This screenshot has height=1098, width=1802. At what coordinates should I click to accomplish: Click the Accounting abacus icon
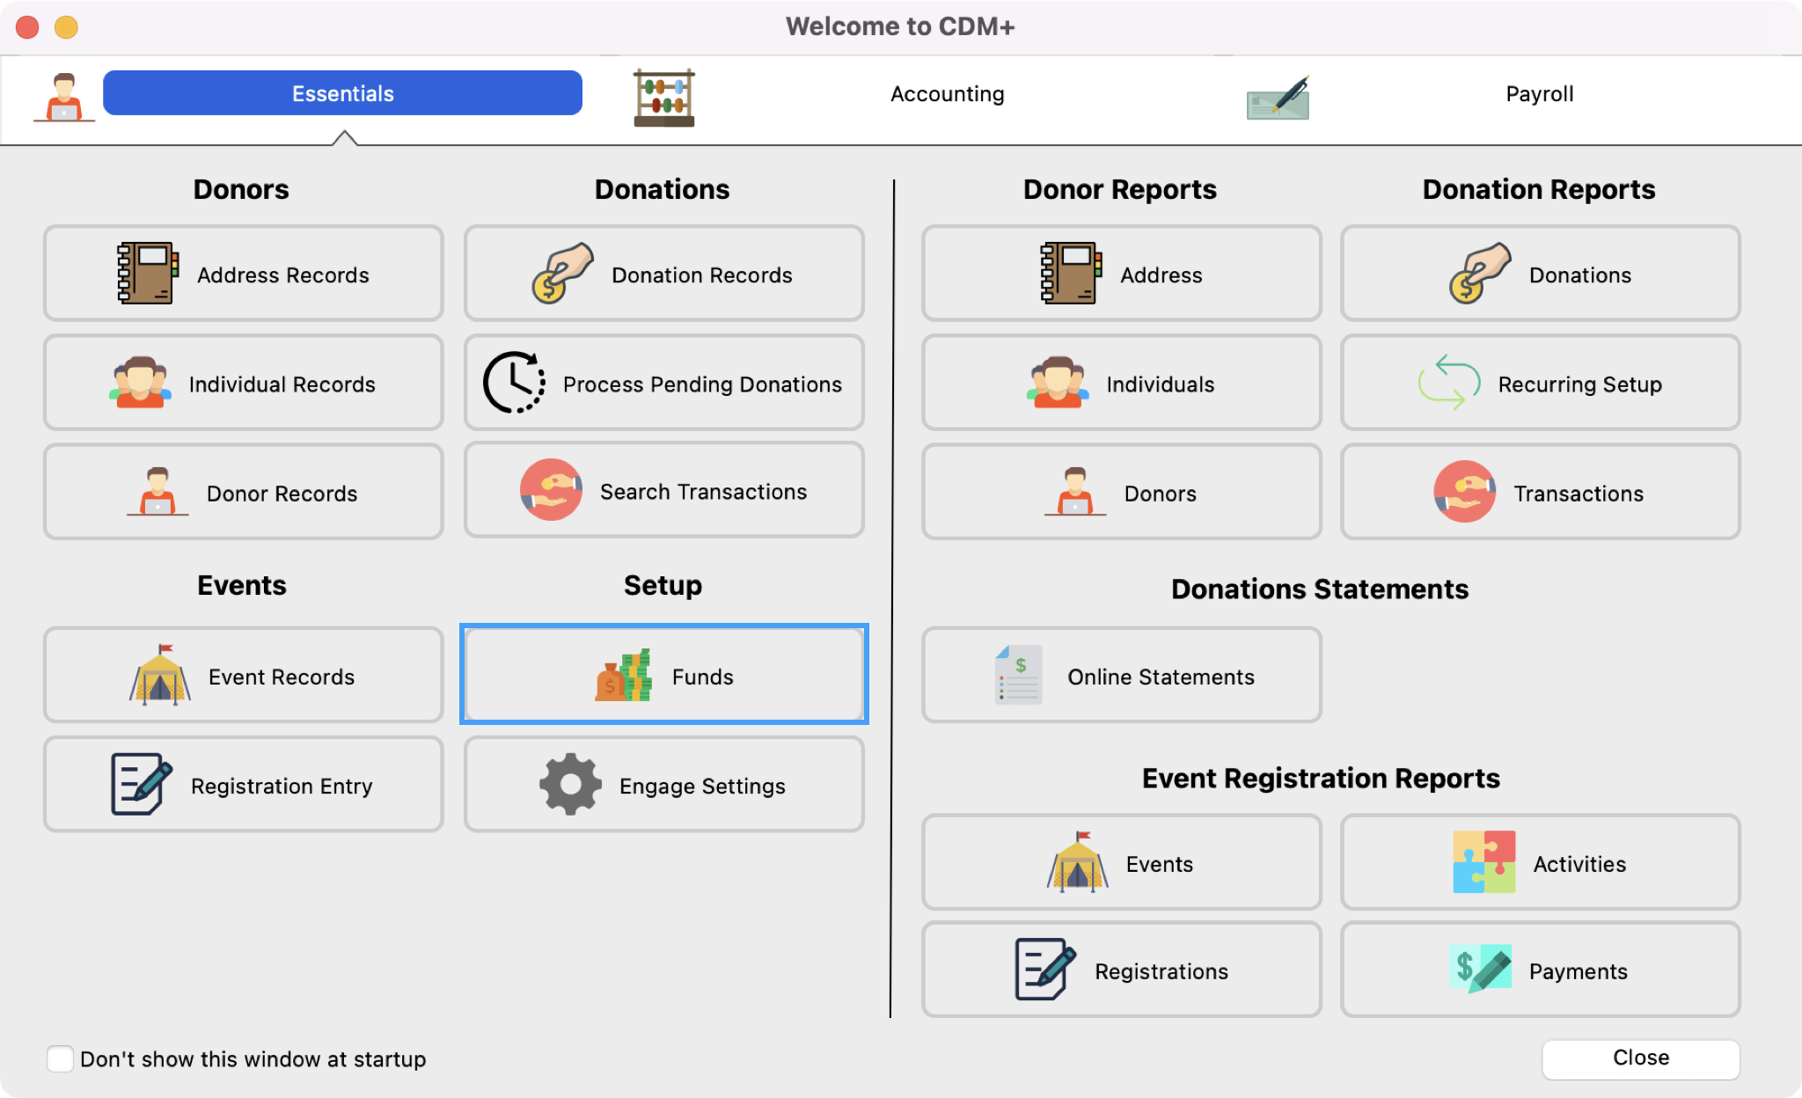[664, 97]
